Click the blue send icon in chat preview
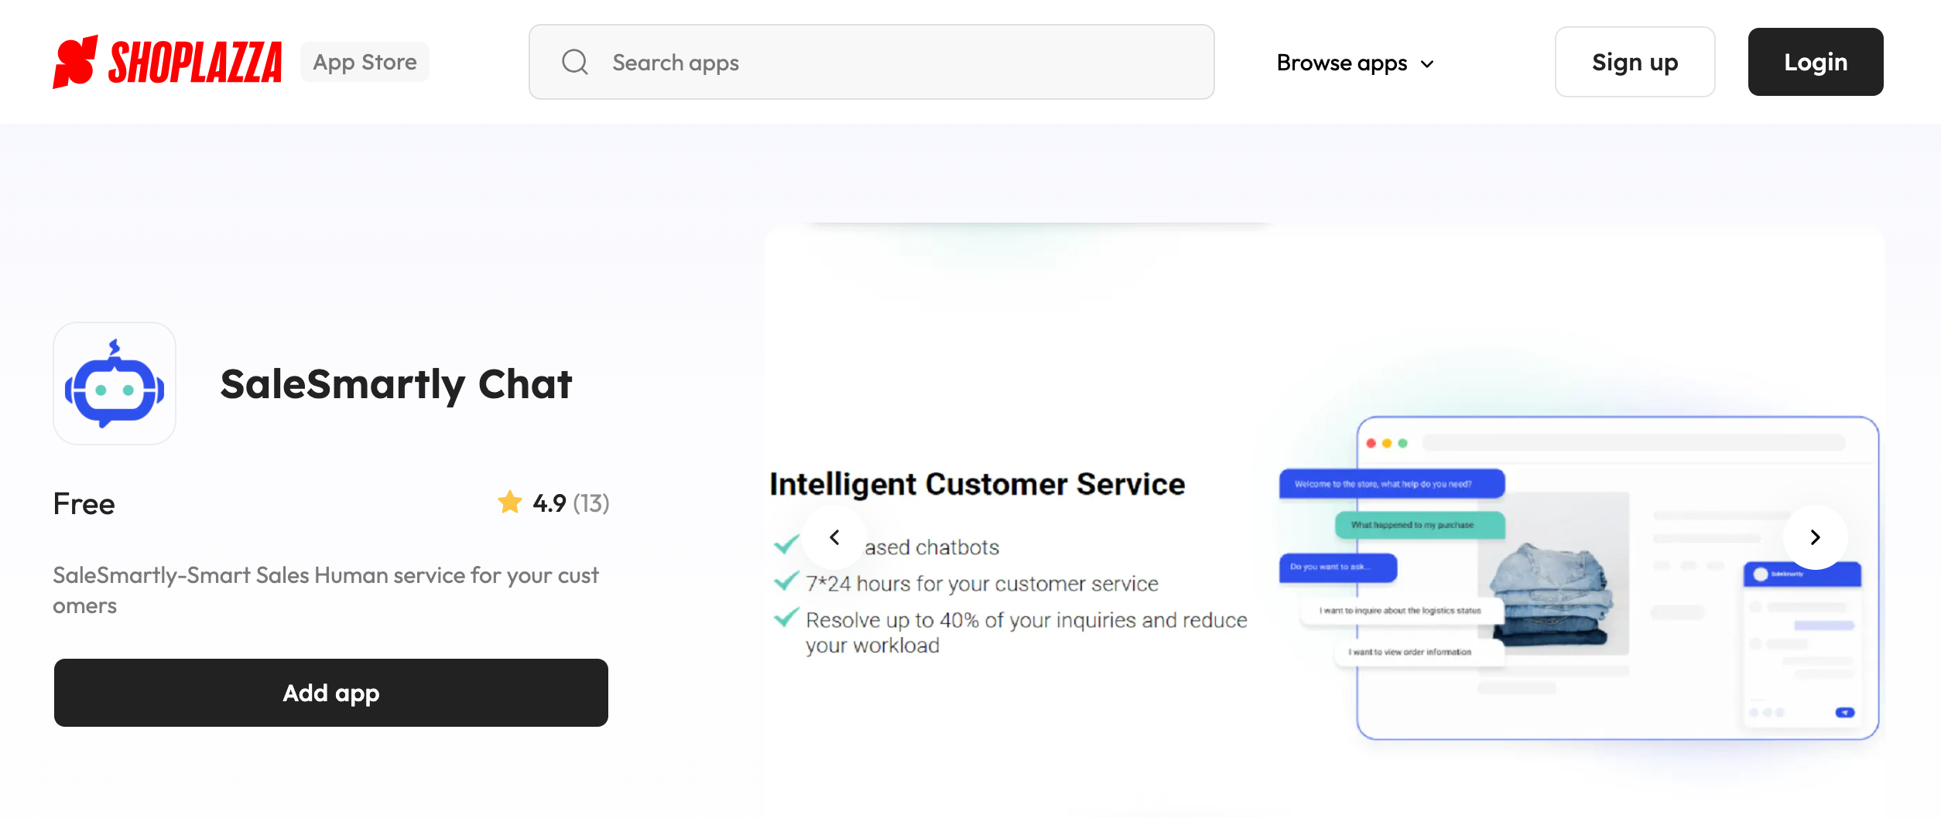The width and height of the screenshot is (1941, 818). 1845,712
